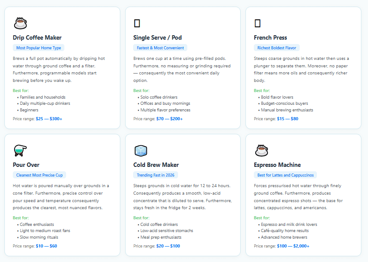Click the $25 — $300+ price range

(x=49, y=119)
